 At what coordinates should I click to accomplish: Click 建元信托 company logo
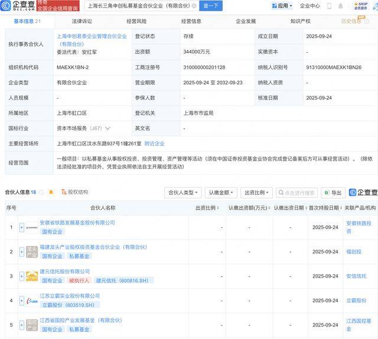coord(32,276)
